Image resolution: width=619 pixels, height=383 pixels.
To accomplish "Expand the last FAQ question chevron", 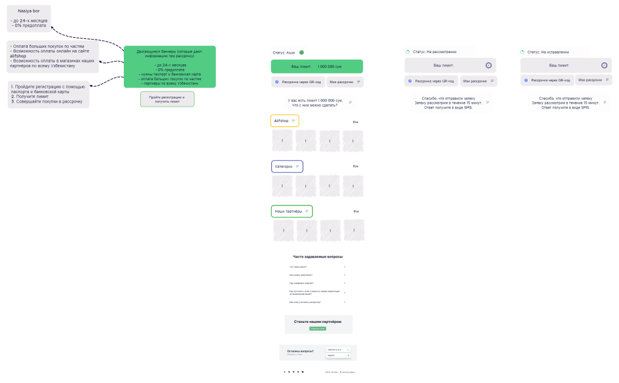I will pos(345,302).
